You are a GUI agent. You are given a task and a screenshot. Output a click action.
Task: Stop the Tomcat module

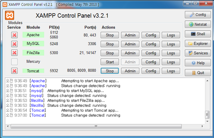coord(110,71)
